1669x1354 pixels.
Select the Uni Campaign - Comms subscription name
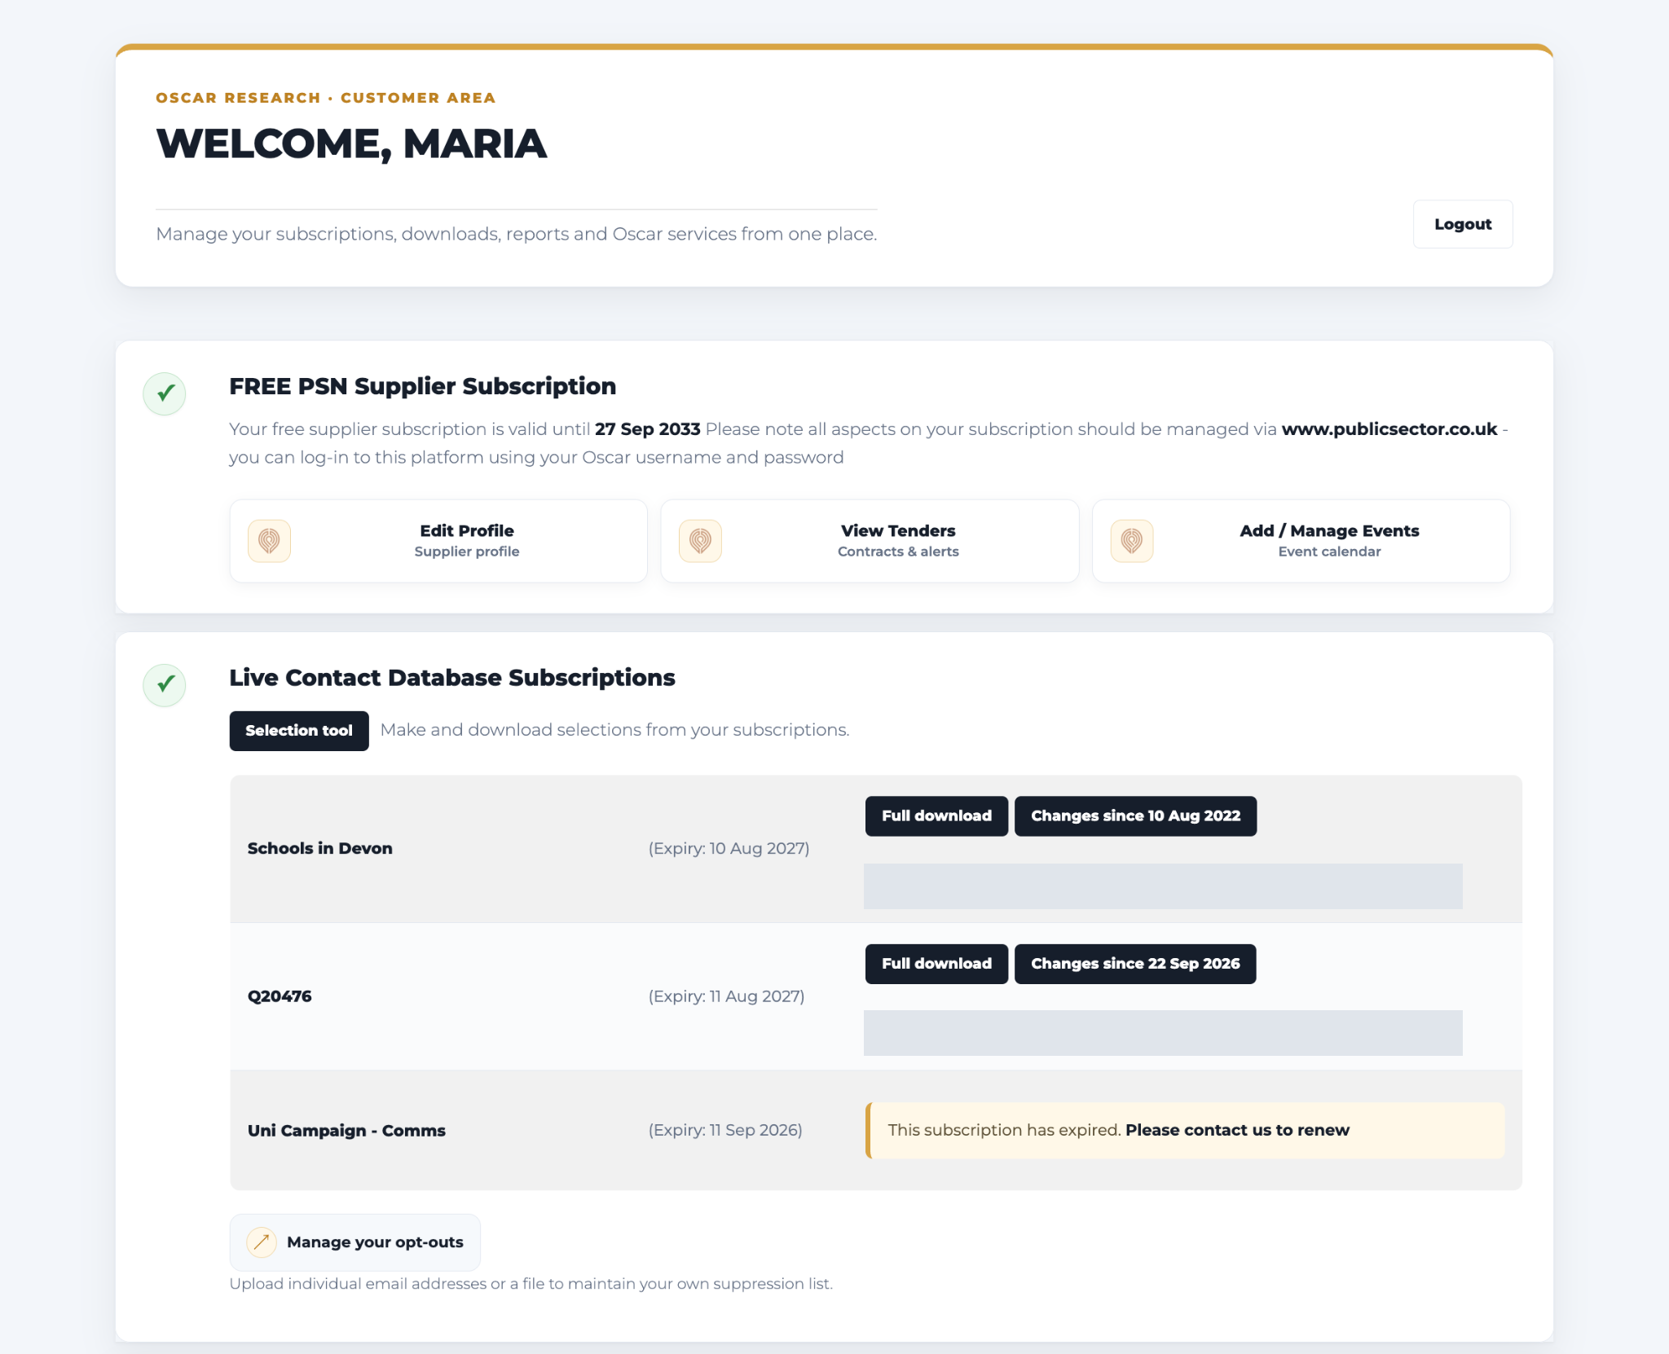pos(346,1131)
